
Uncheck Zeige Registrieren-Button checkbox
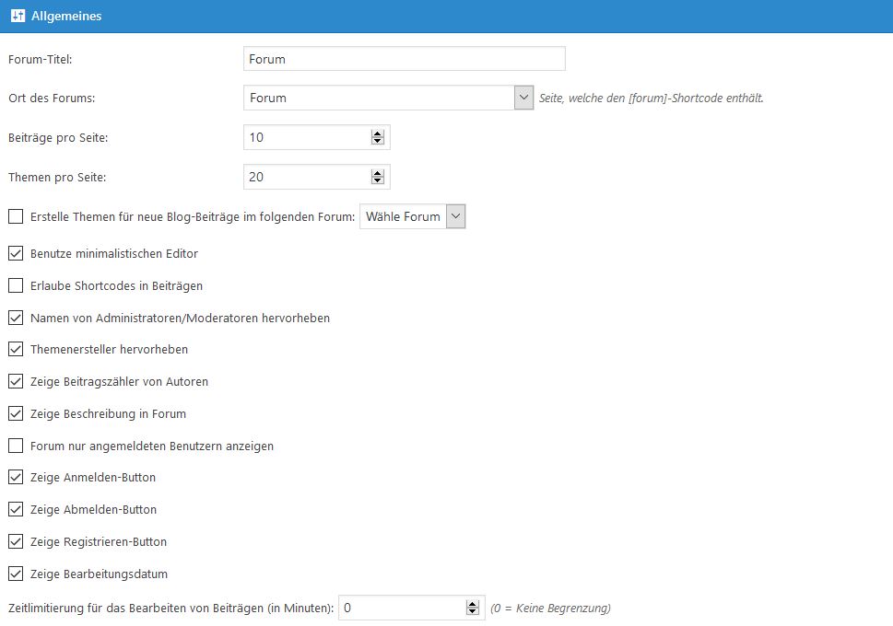point(16,541)
